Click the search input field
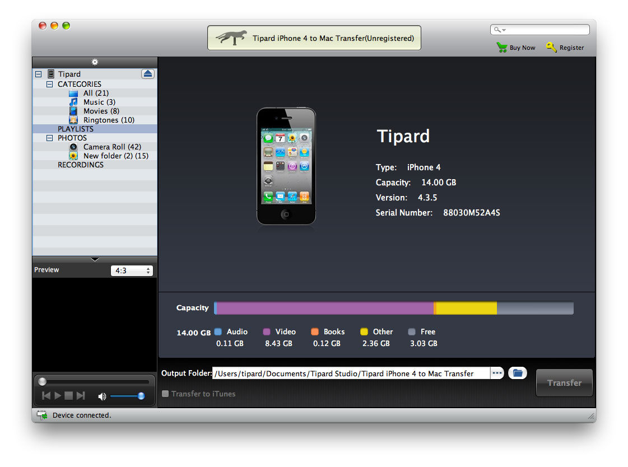Image resolution: width=628 pixels, height=467 pixels. pyautogui.click(x=540, y=30)
